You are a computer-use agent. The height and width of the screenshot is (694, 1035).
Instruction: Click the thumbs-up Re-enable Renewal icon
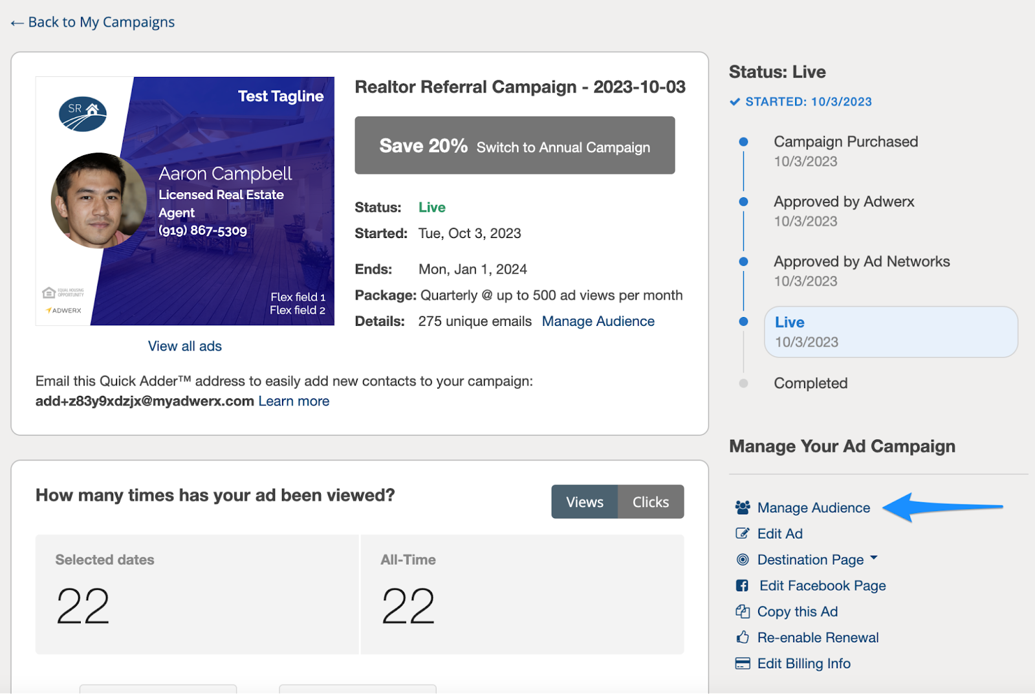[x=743, y=637]
